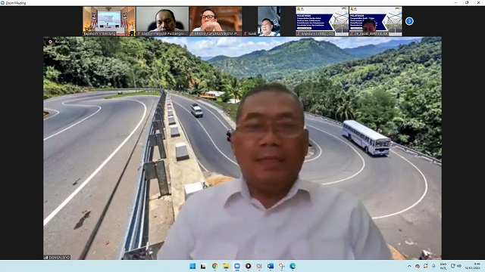Expand the hidden system tray icons chevron

(409, 266)
